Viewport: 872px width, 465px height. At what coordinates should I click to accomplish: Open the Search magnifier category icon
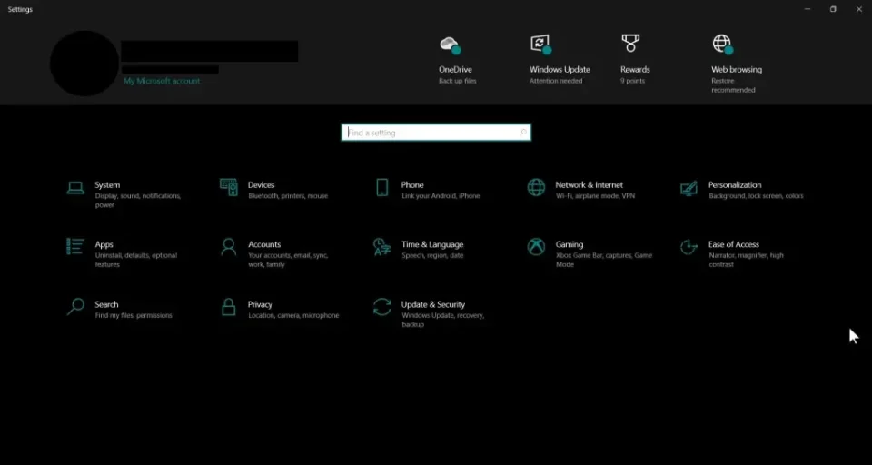[75, 307]
